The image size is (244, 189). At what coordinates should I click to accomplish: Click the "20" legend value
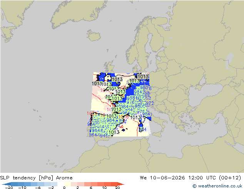click(x=117, y=187)
